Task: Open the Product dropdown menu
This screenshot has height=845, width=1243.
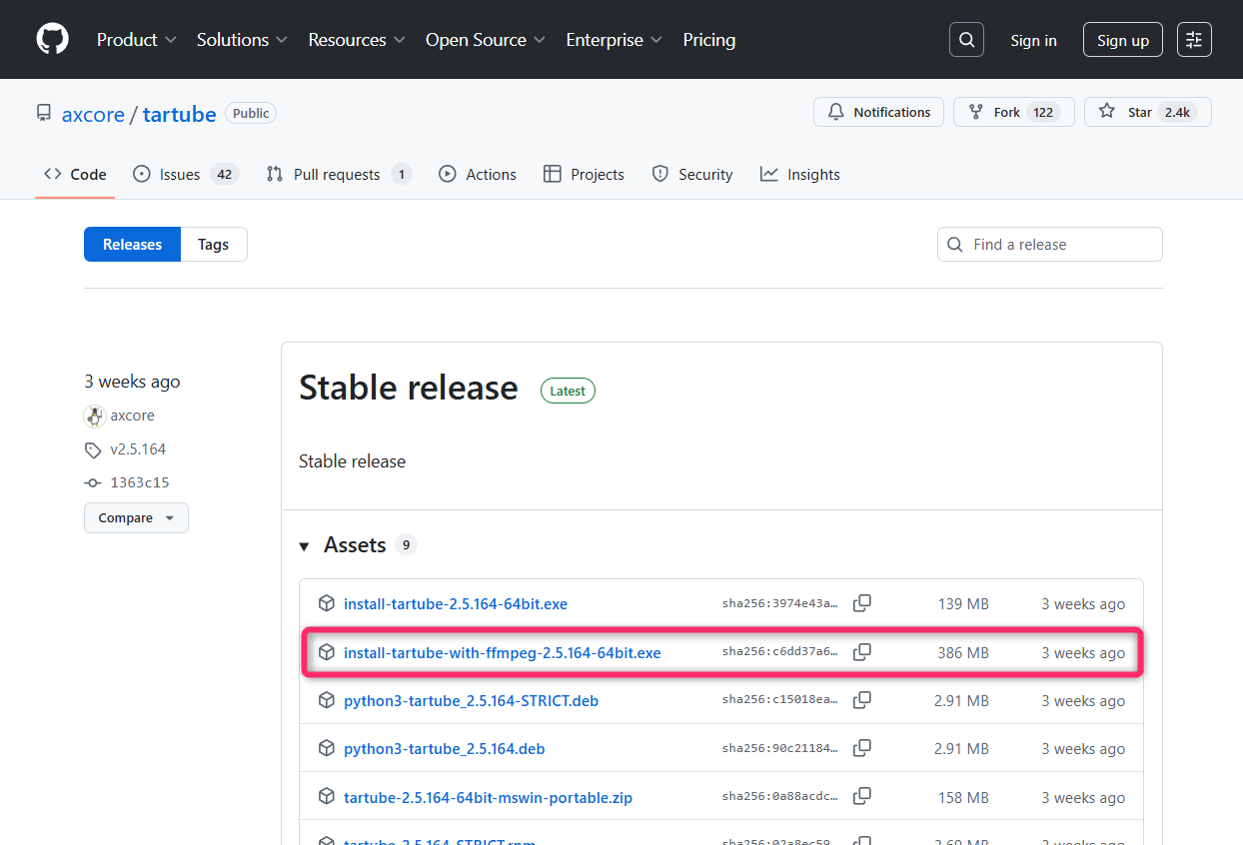Action: pyautogui.click(x=137, y=40)
